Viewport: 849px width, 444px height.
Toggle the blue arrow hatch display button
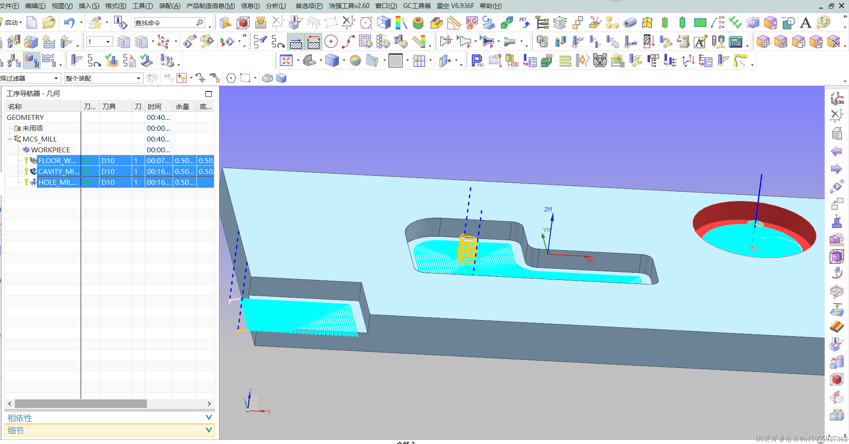[x=296, y=42]
